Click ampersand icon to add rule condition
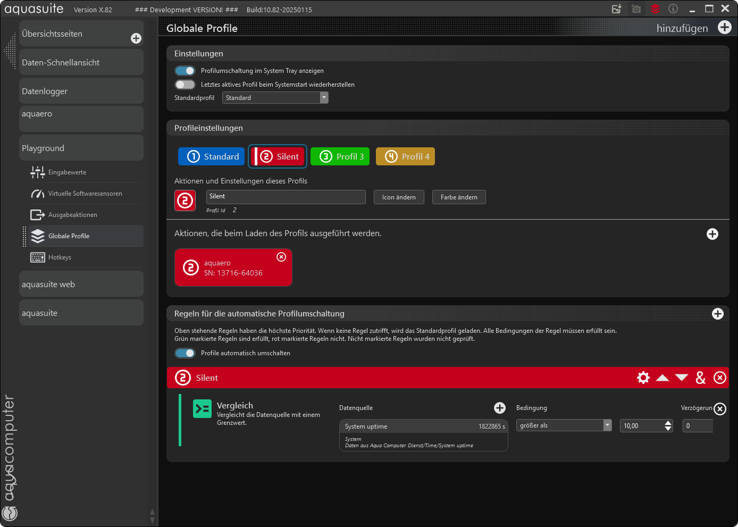The image size is (738, 527). click(701, 378)
